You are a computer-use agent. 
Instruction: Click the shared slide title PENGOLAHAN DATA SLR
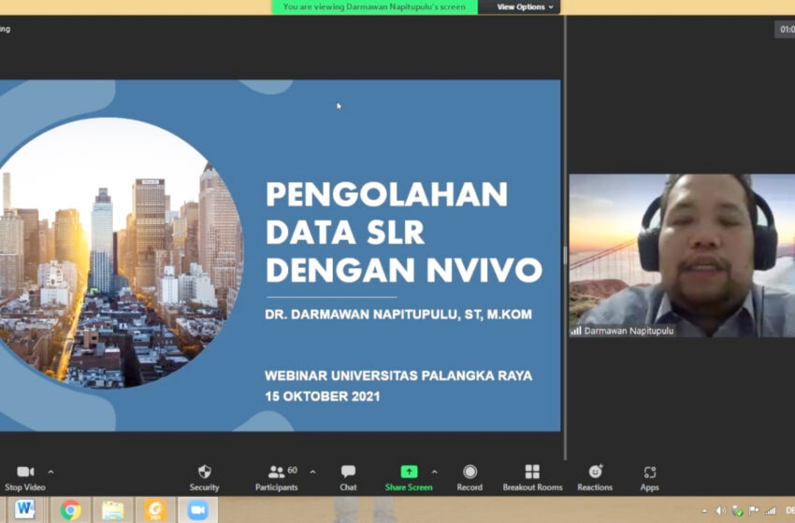[404, 232]
